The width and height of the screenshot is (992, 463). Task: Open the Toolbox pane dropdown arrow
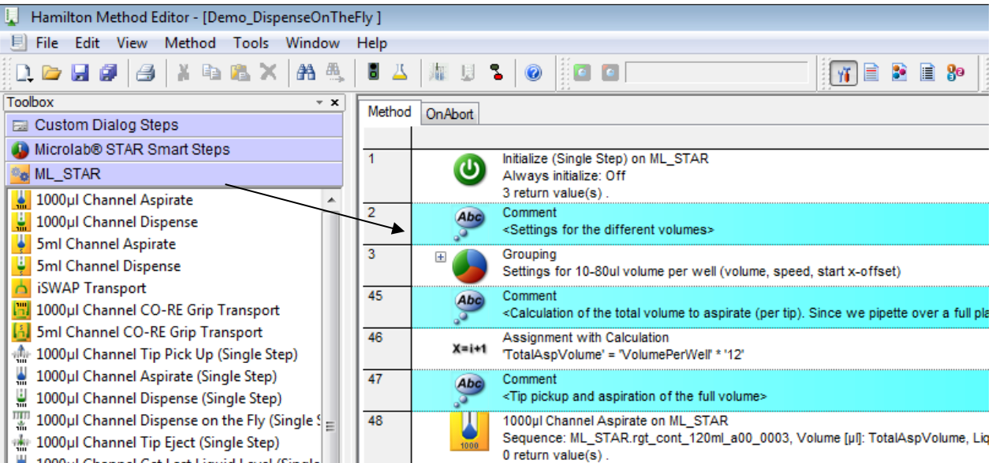tap(319, 102)
